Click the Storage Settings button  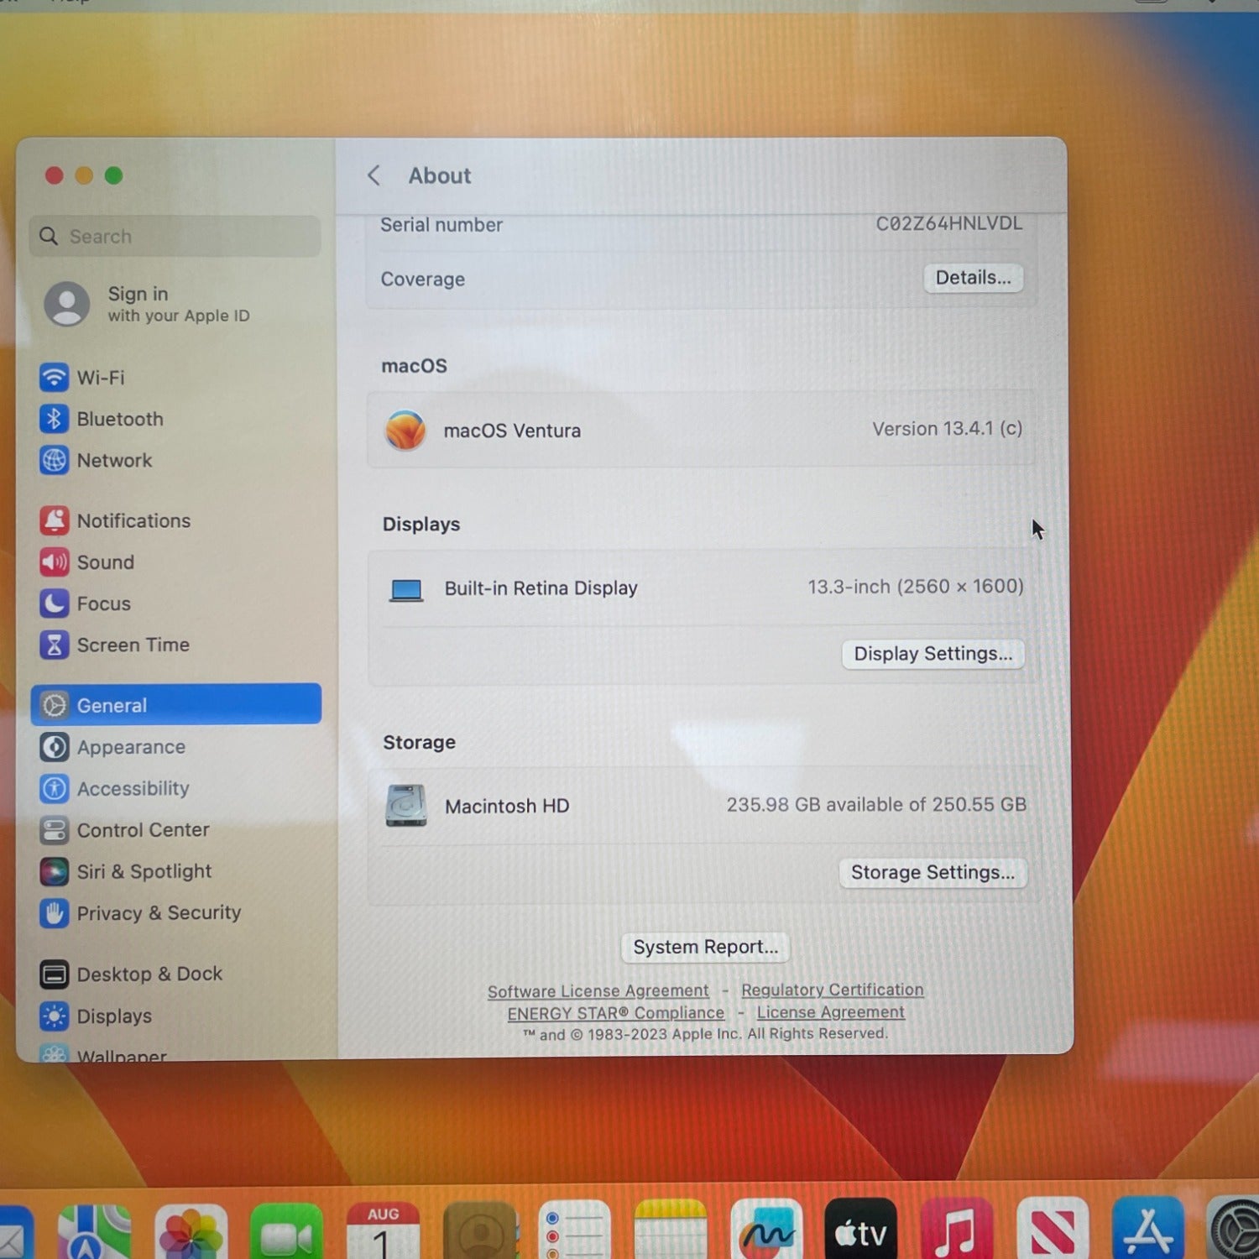(x=932, y=873)
